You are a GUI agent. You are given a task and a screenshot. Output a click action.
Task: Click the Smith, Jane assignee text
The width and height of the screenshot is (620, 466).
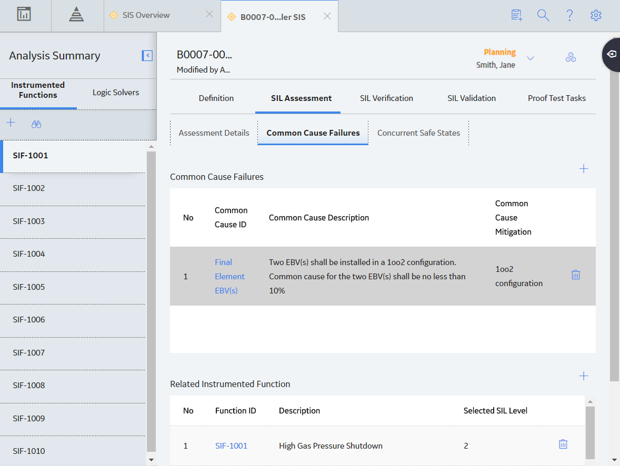pos(495,65)
